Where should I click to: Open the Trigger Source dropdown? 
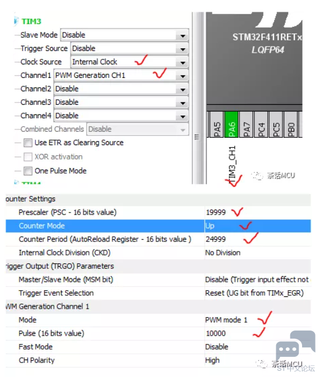tap(129, 49)
